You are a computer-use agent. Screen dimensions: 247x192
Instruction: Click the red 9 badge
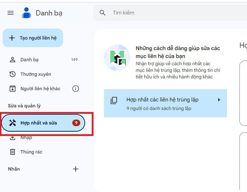click(76, 123)
